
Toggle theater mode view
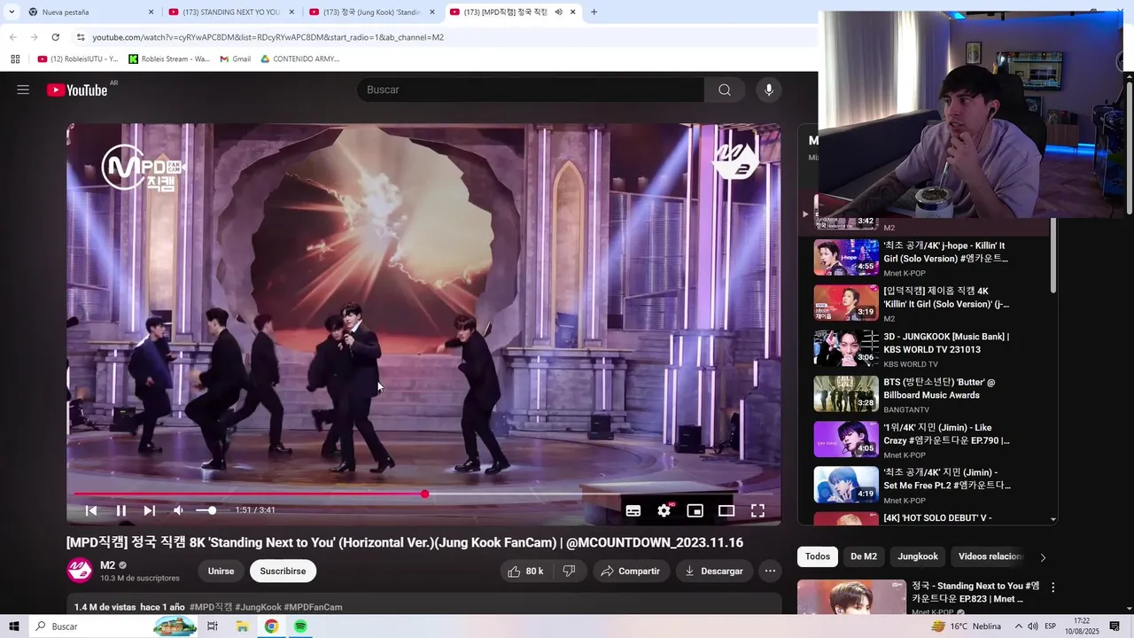(726, 510)
